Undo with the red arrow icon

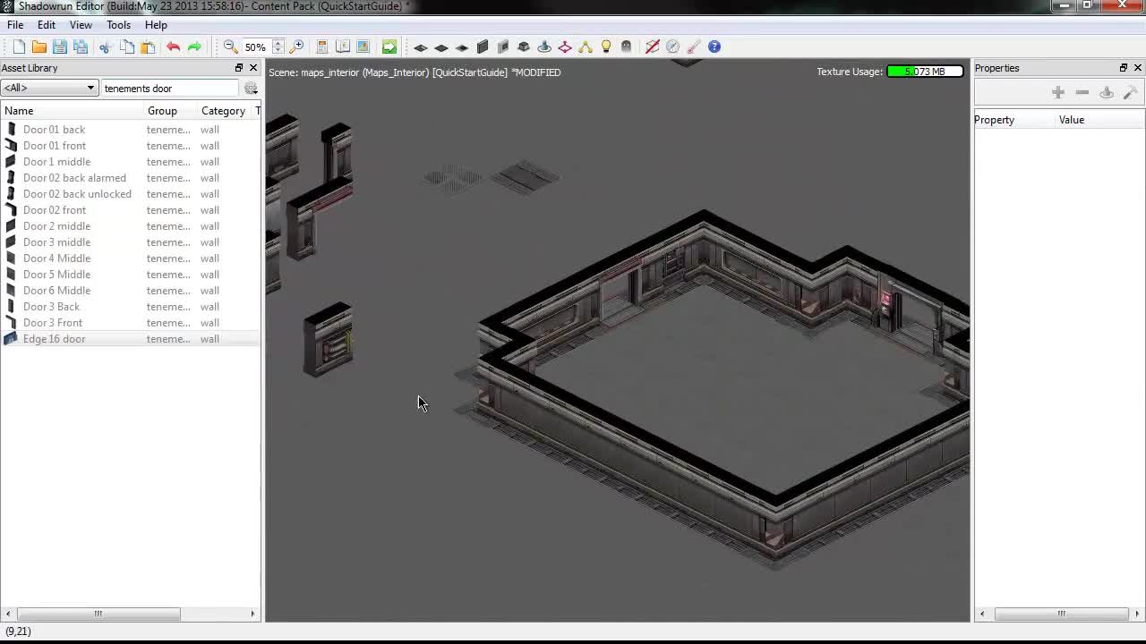[173, 47]
